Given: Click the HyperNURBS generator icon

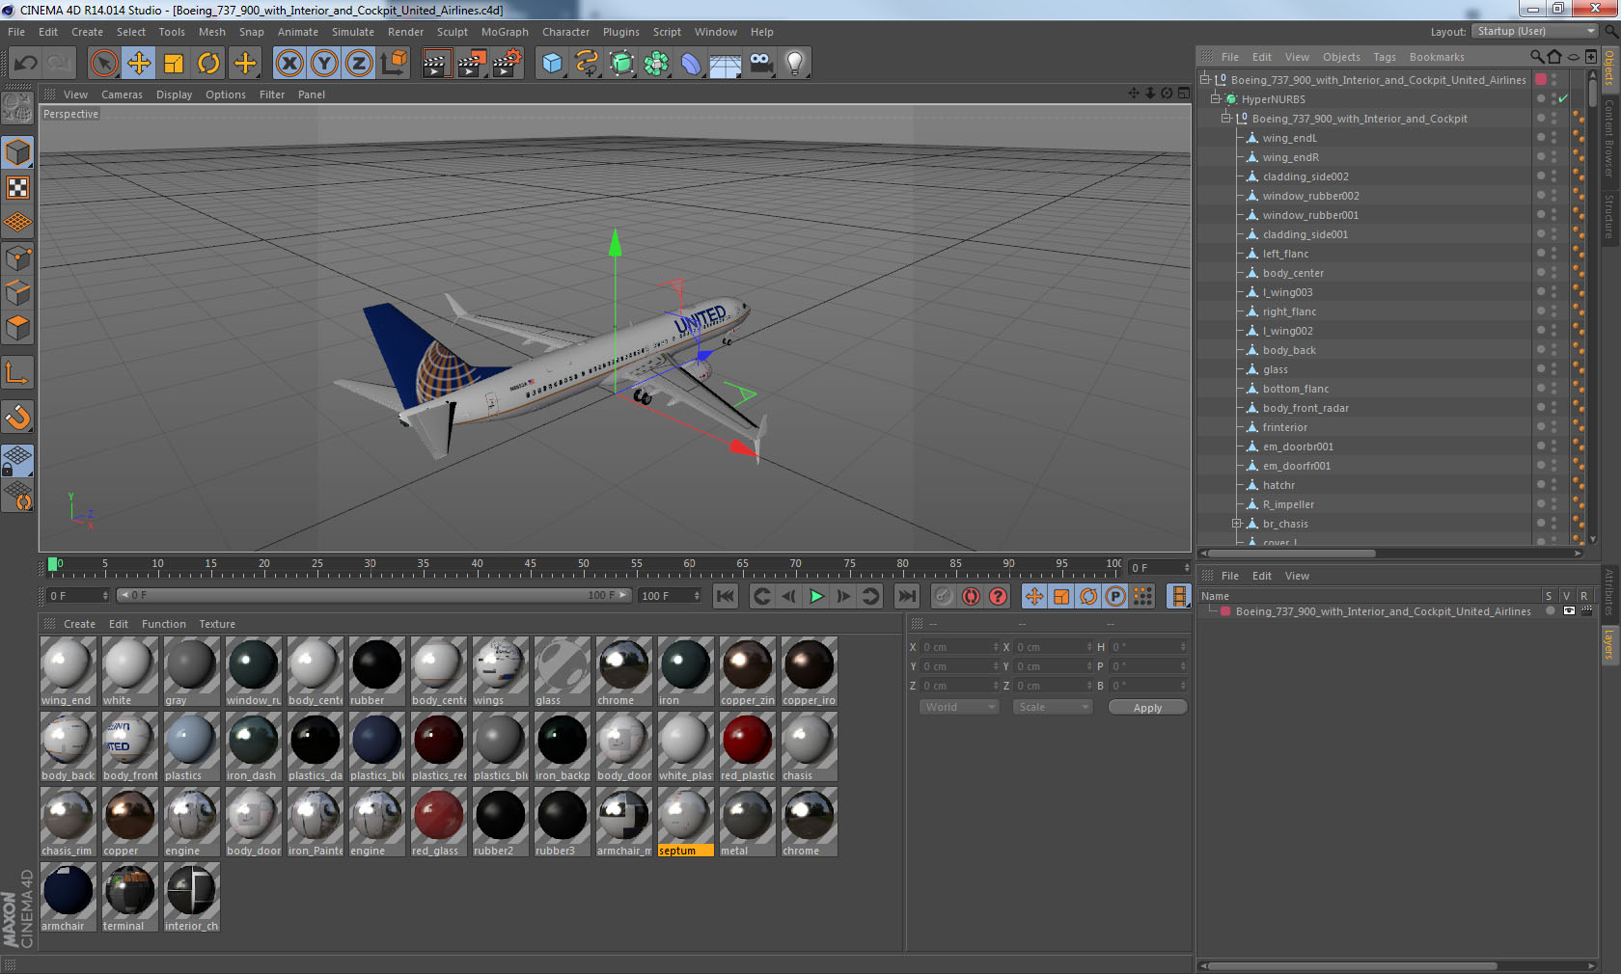Looking at the screenshot, I should click(621, 64).
